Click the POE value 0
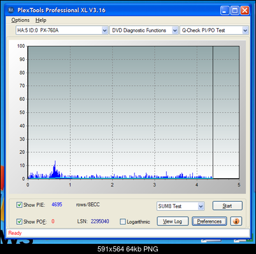This screenshot has height=254, width=256. pyautogui.click(x=53, y=222)
